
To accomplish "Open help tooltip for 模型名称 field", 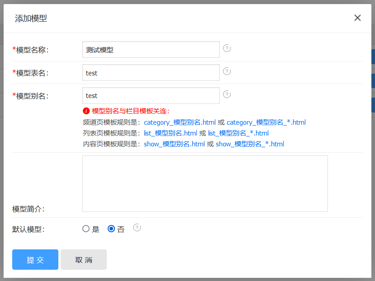I will tap(227, 48).
